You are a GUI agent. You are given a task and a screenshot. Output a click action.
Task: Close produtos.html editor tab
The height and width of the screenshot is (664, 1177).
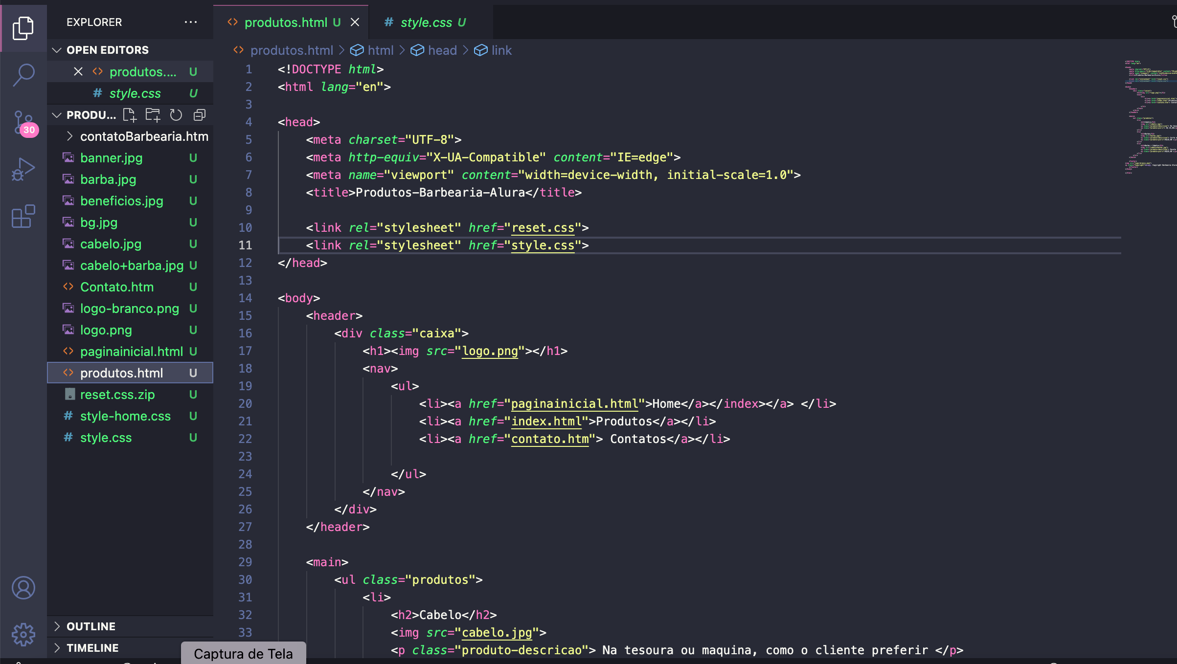coord(354,22)
